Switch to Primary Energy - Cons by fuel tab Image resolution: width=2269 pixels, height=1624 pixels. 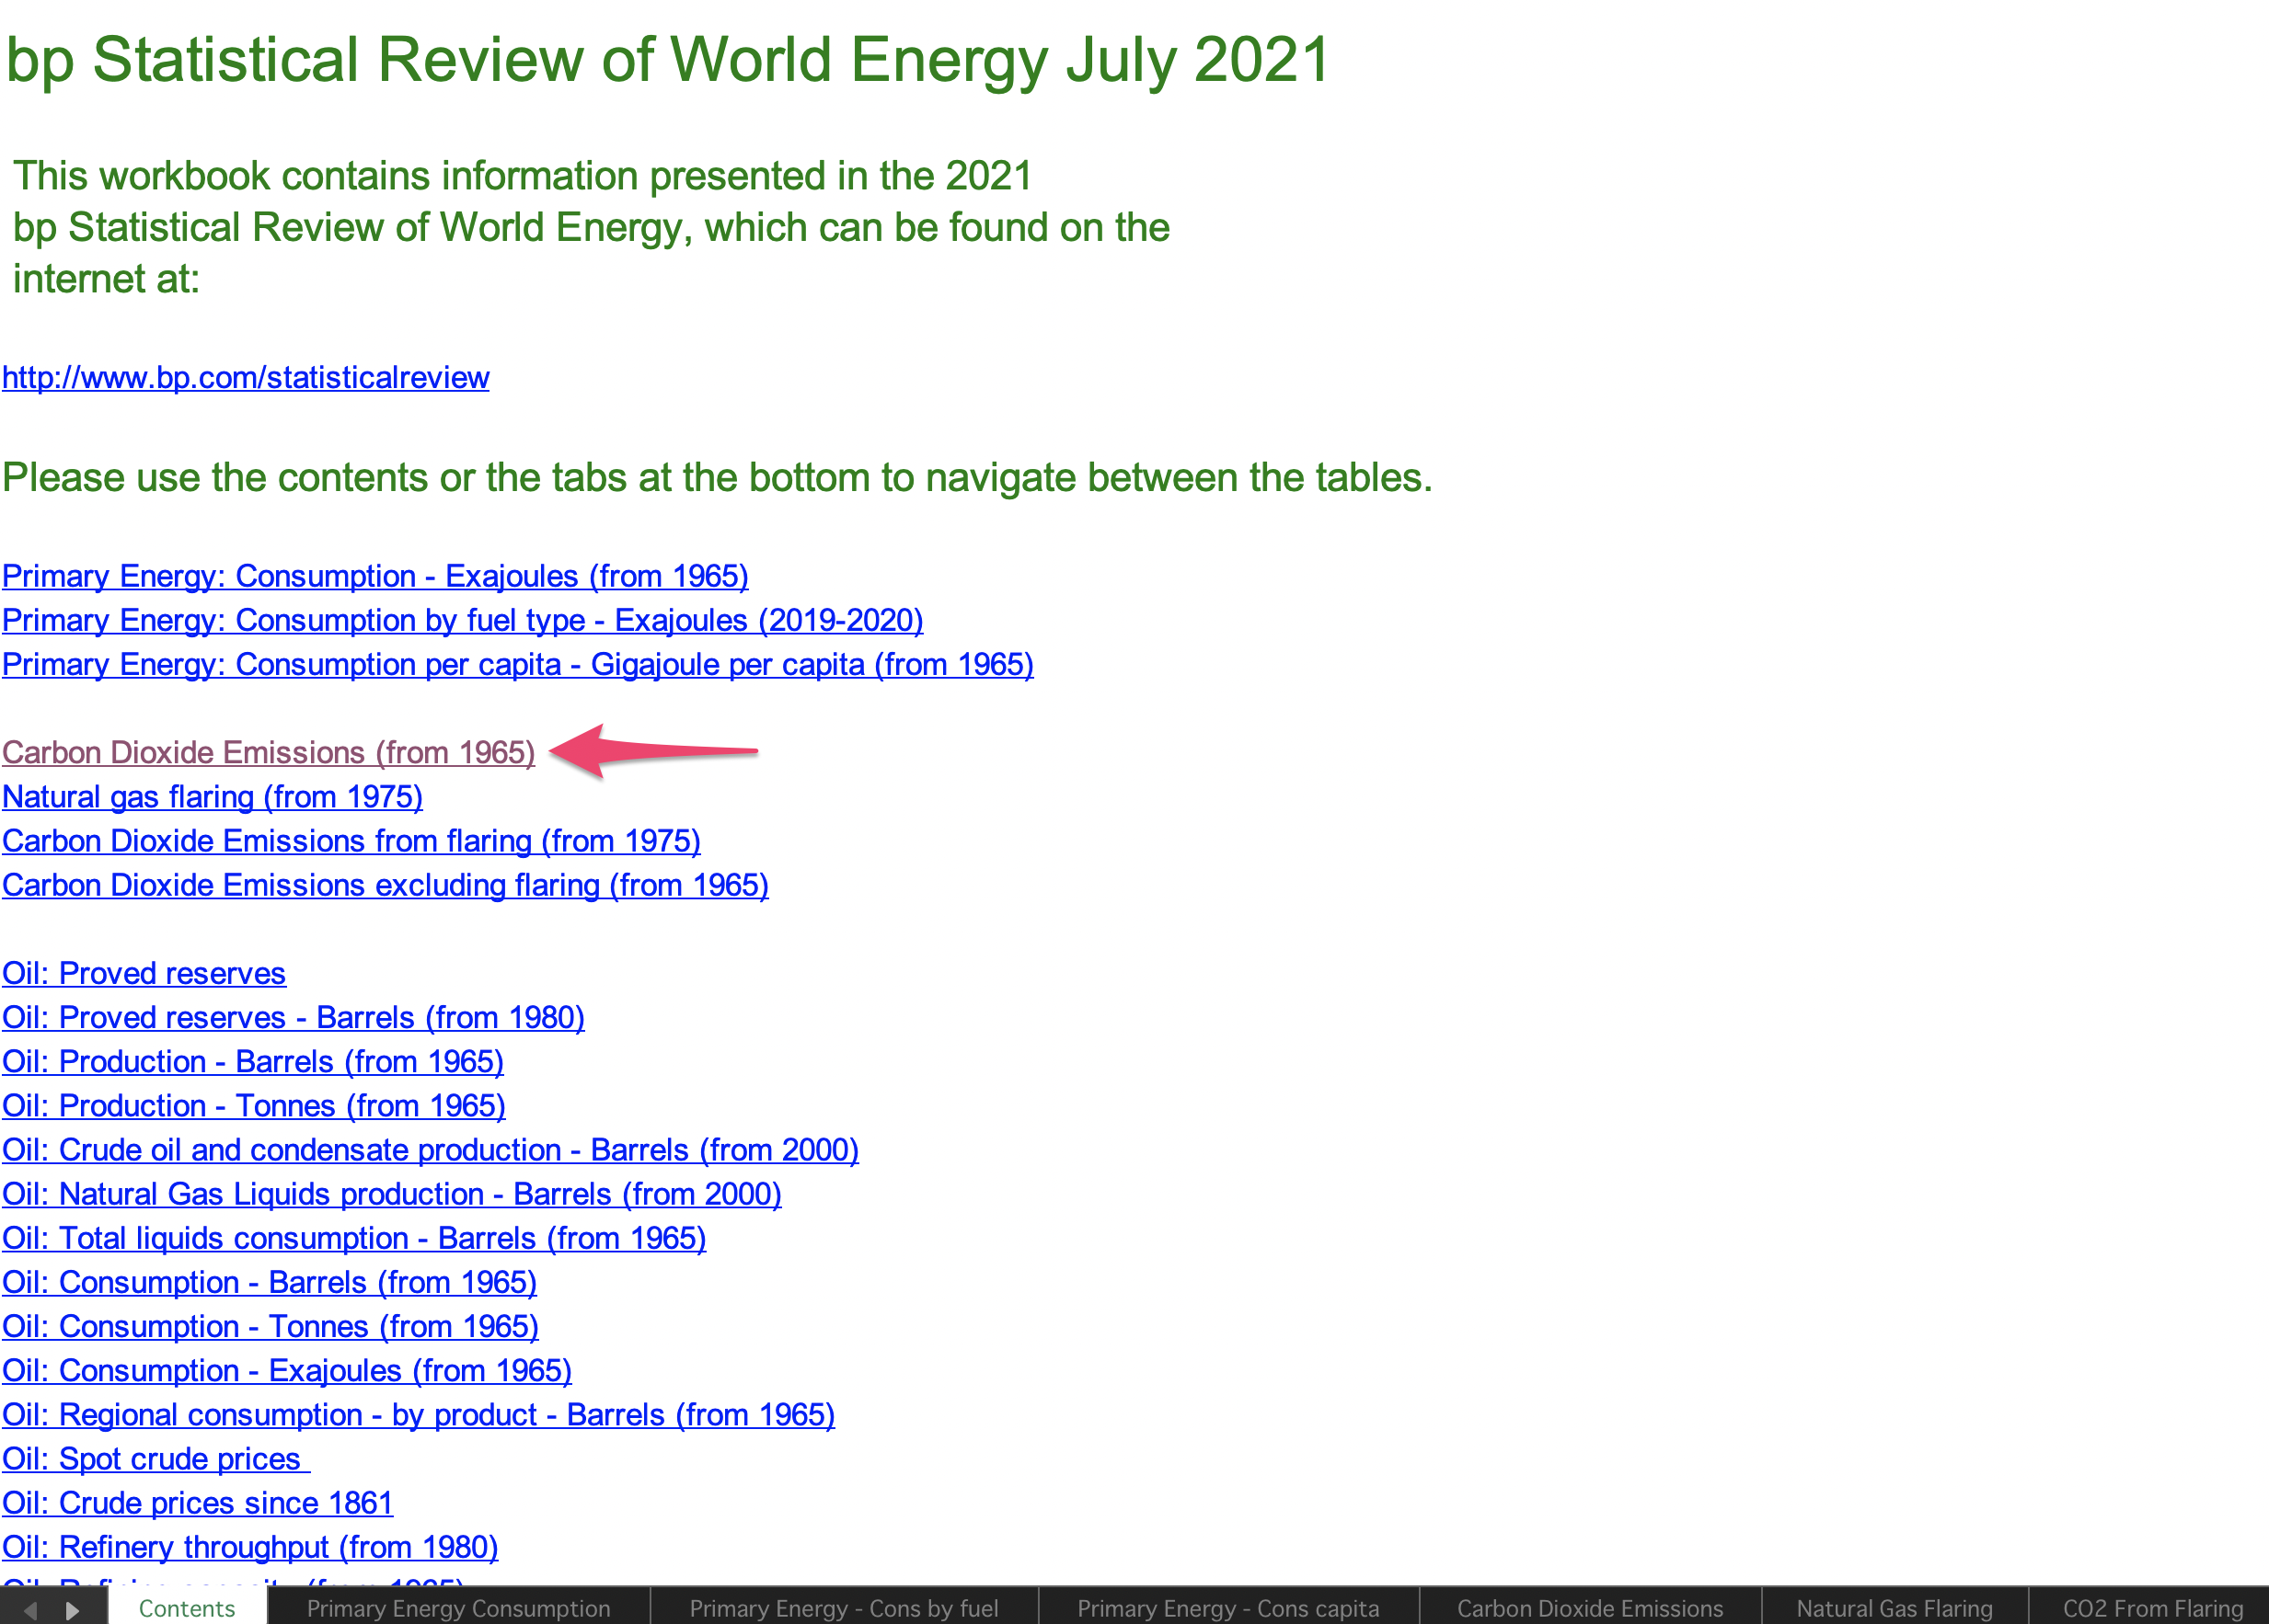844,1607
